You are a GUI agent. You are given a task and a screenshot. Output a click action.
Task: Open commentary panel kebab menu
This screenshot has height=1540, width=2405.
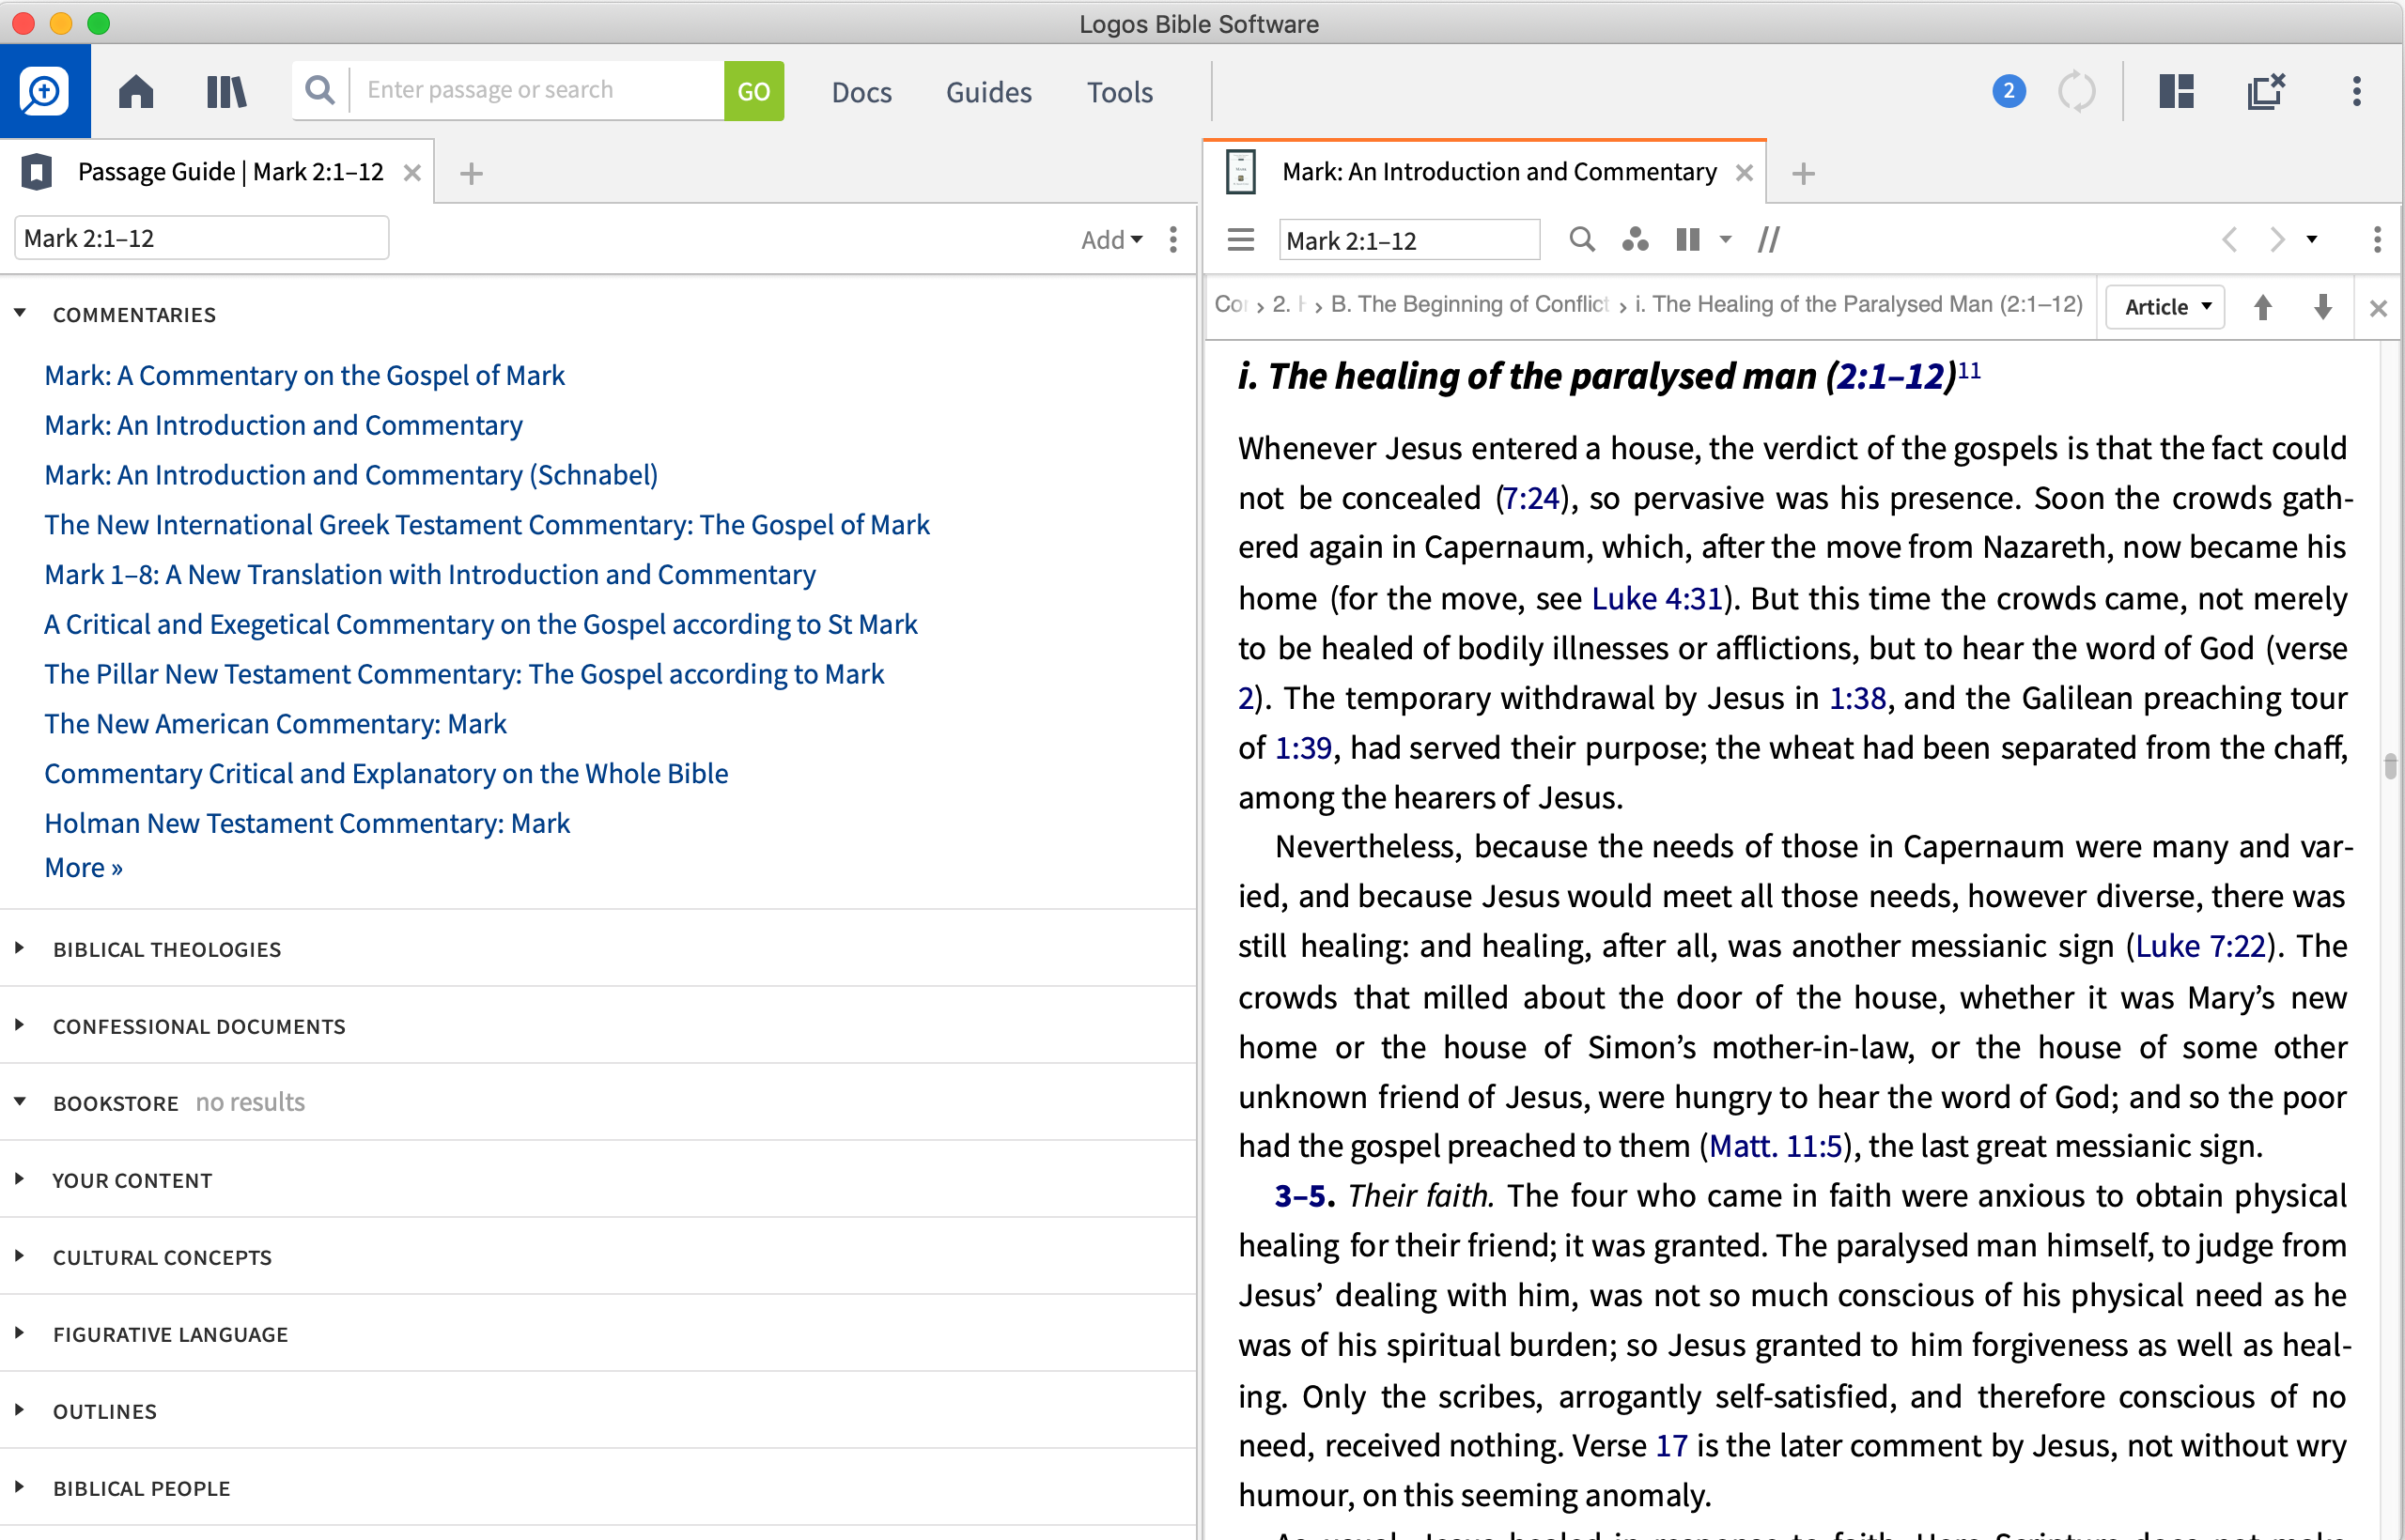click(x=2378, y=240)
